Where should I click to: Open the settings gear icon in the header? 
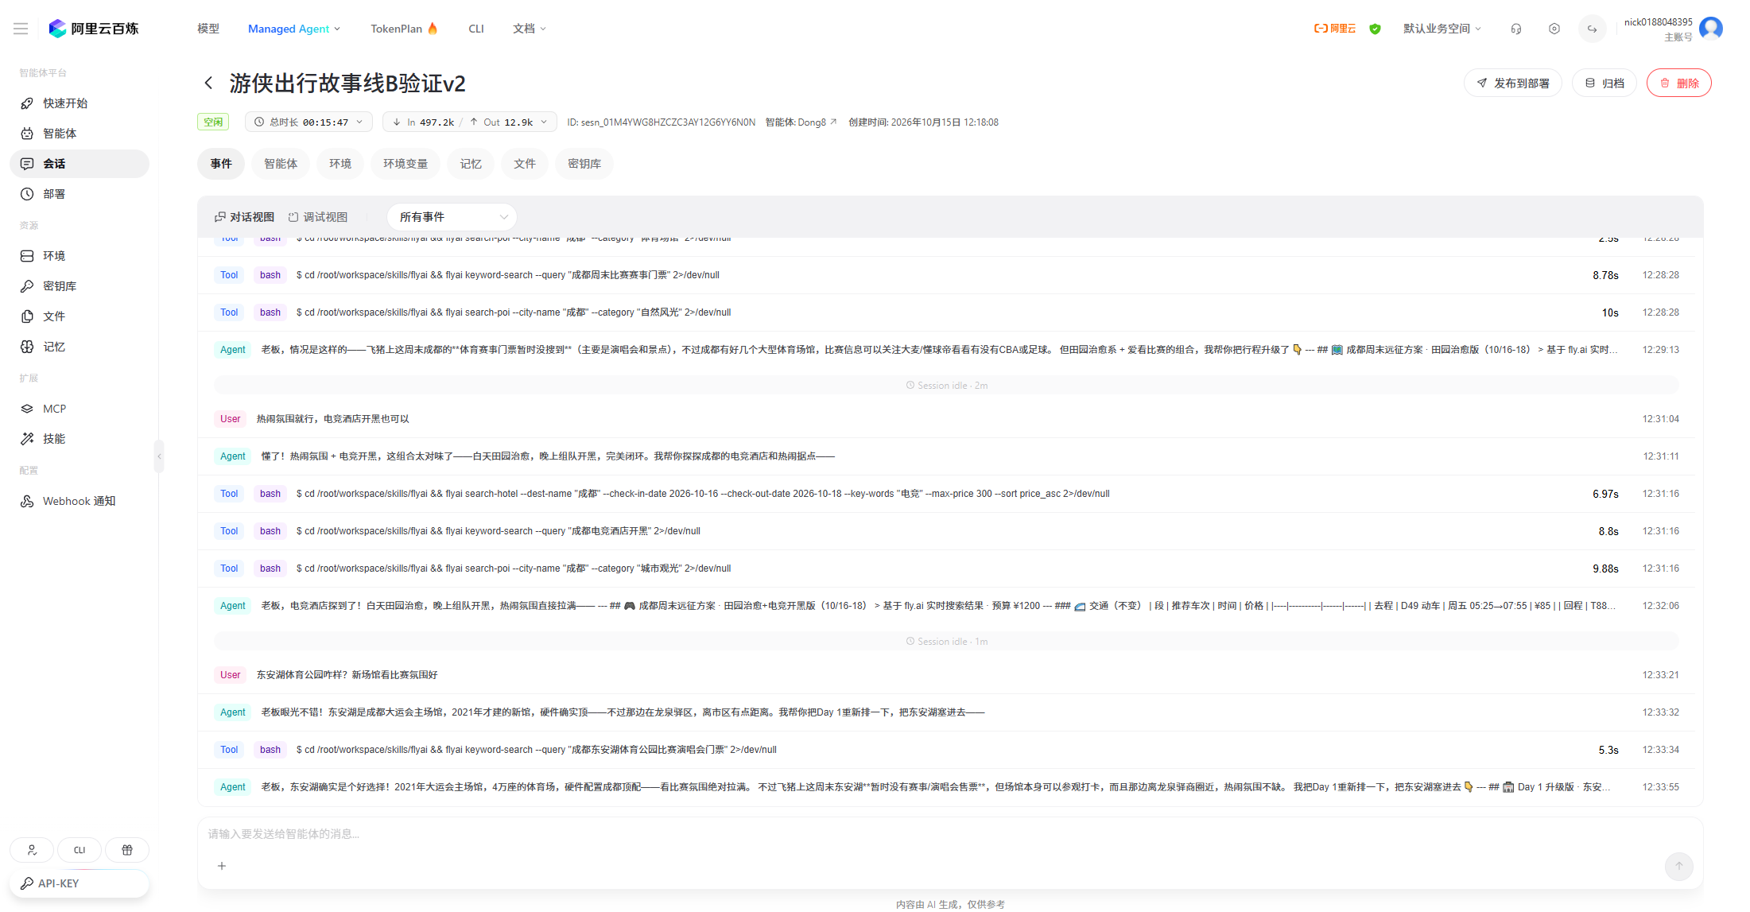point(1554,29)
